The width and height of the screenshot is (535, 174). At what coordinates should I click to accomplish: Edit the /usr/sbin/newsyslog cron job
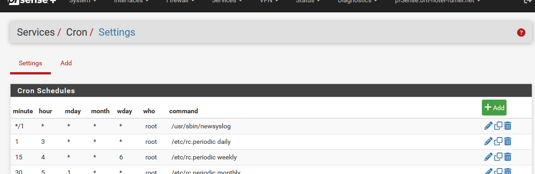coord(488,126)
